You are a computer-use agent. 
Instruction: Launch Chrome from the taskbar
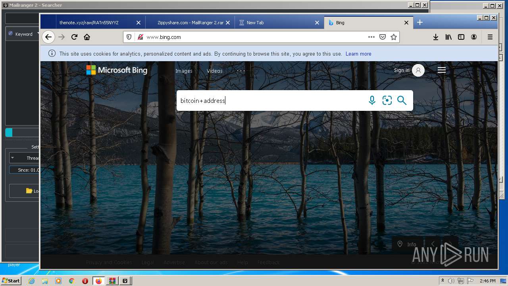pos(71,281)
